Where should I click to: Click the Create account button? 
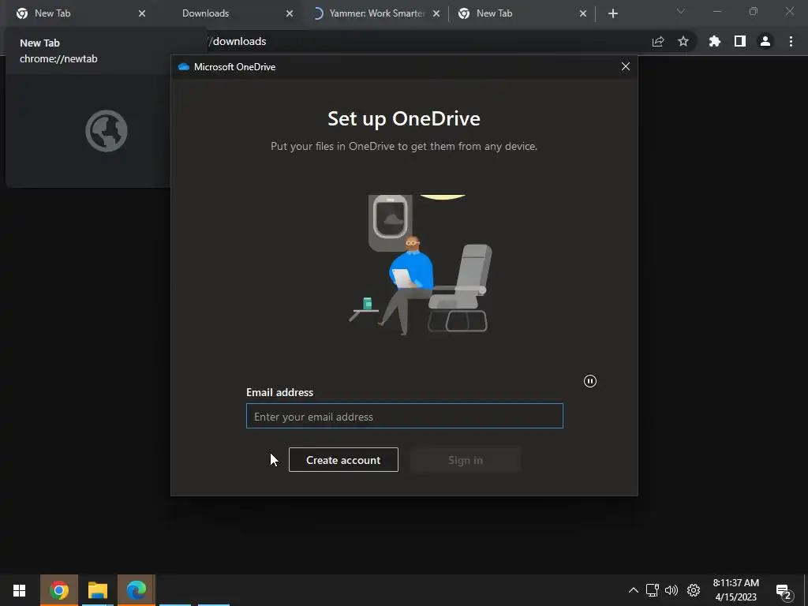pyautogui.click(x=343, y=460)
